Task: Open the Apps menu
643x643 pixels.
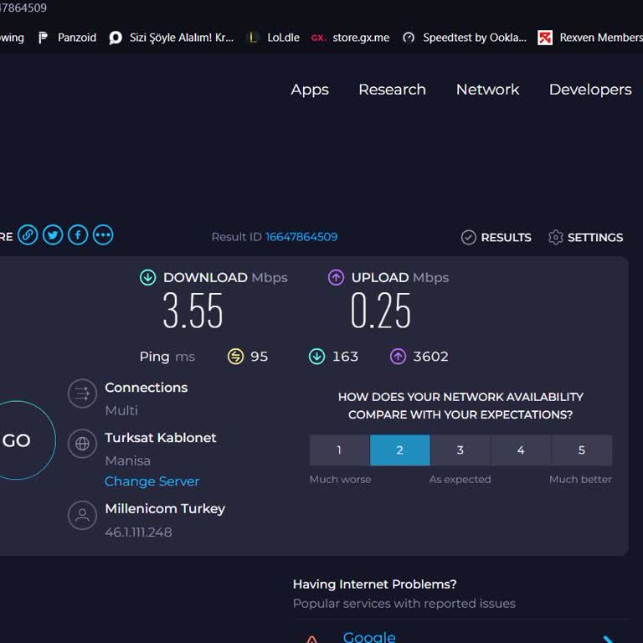Action: pyautogui.click(x=310, y=90)
